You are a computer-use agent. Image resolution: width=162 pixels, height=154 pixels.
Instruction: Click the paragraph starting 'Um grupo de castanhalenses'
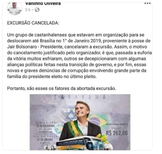pyautogui.click(x=79, y=56)
